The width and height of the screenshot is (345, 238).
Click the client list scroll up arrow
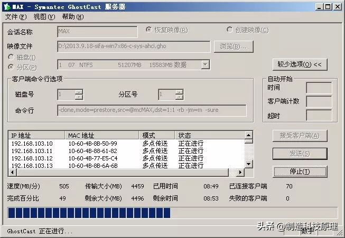tap(248, 135)
